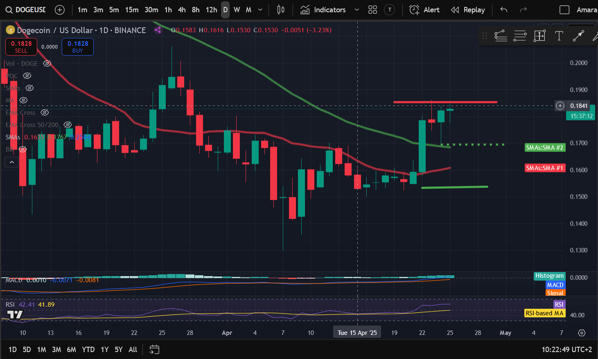Screen dimensions: 598x359
Task: Open the layout grid setup icon
Action: coord(372,10)
